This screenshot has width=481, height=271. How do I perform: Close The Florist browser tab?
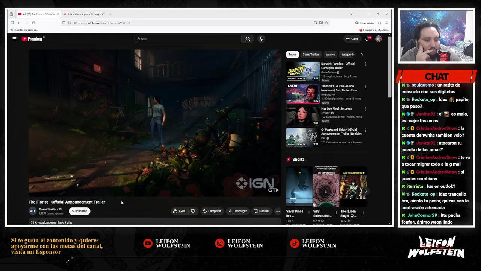[57, 14]
